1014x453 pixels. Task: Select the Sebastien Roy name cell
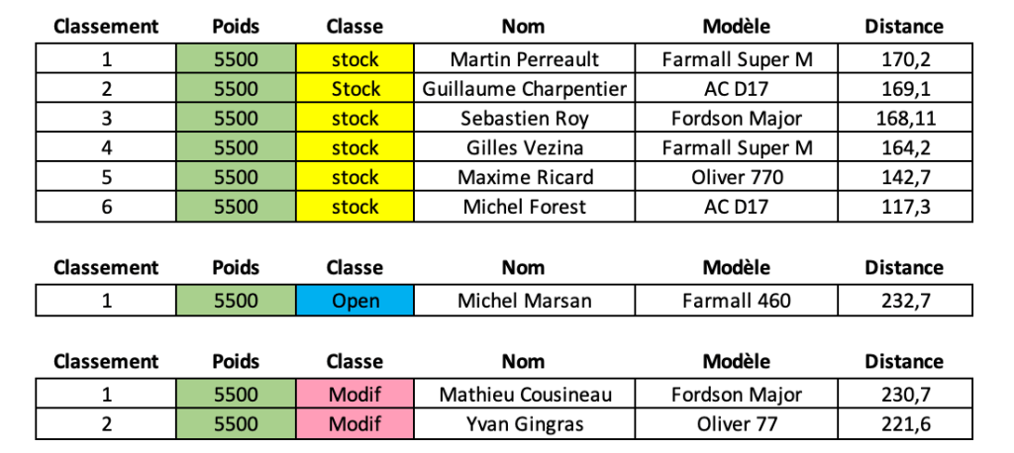coord(524,119)
